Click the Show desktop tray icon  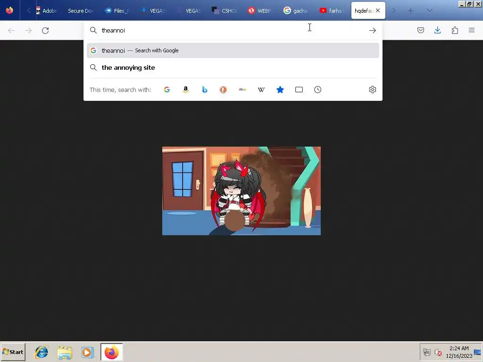pyautogui.click(x=478, y=352)
